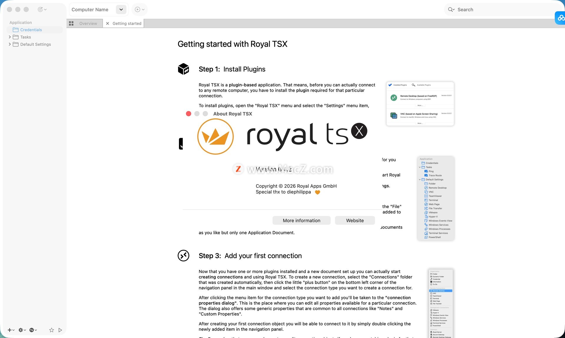
Task: Click the favorites star icon
Action: click(x=51, y=330)
